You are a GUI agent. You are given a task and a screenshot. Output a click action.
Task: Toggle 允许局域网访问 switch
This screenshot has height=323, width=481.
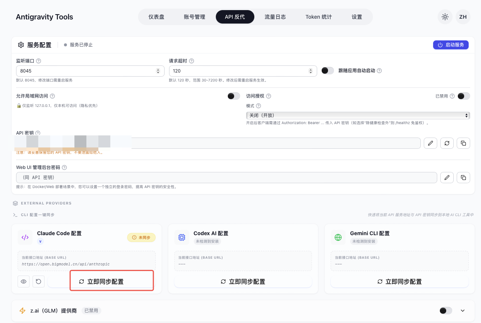click(234, 96)
